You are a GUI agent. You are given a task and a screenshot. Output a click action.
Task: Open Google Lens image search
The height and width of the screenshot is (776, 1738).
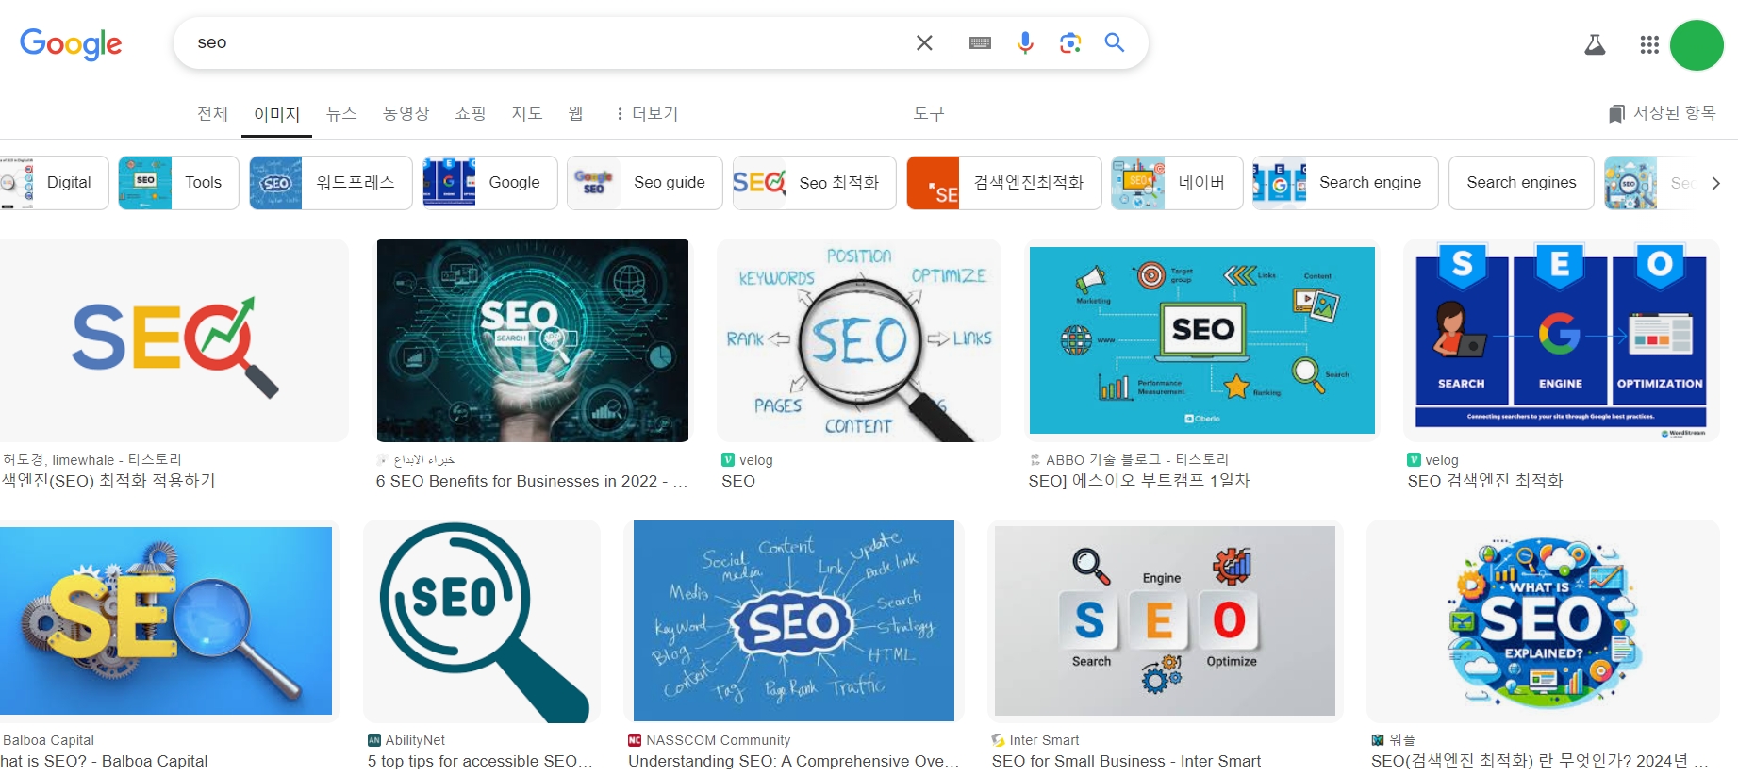coord(1070,42)
